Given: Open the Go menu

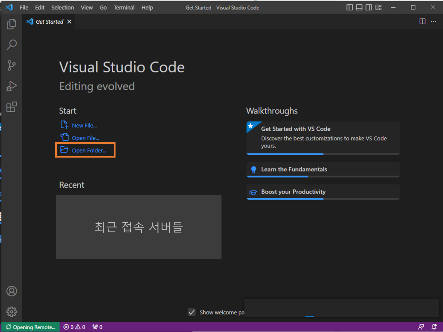Looking at the screenshot, I should click(x=103, y=7).
